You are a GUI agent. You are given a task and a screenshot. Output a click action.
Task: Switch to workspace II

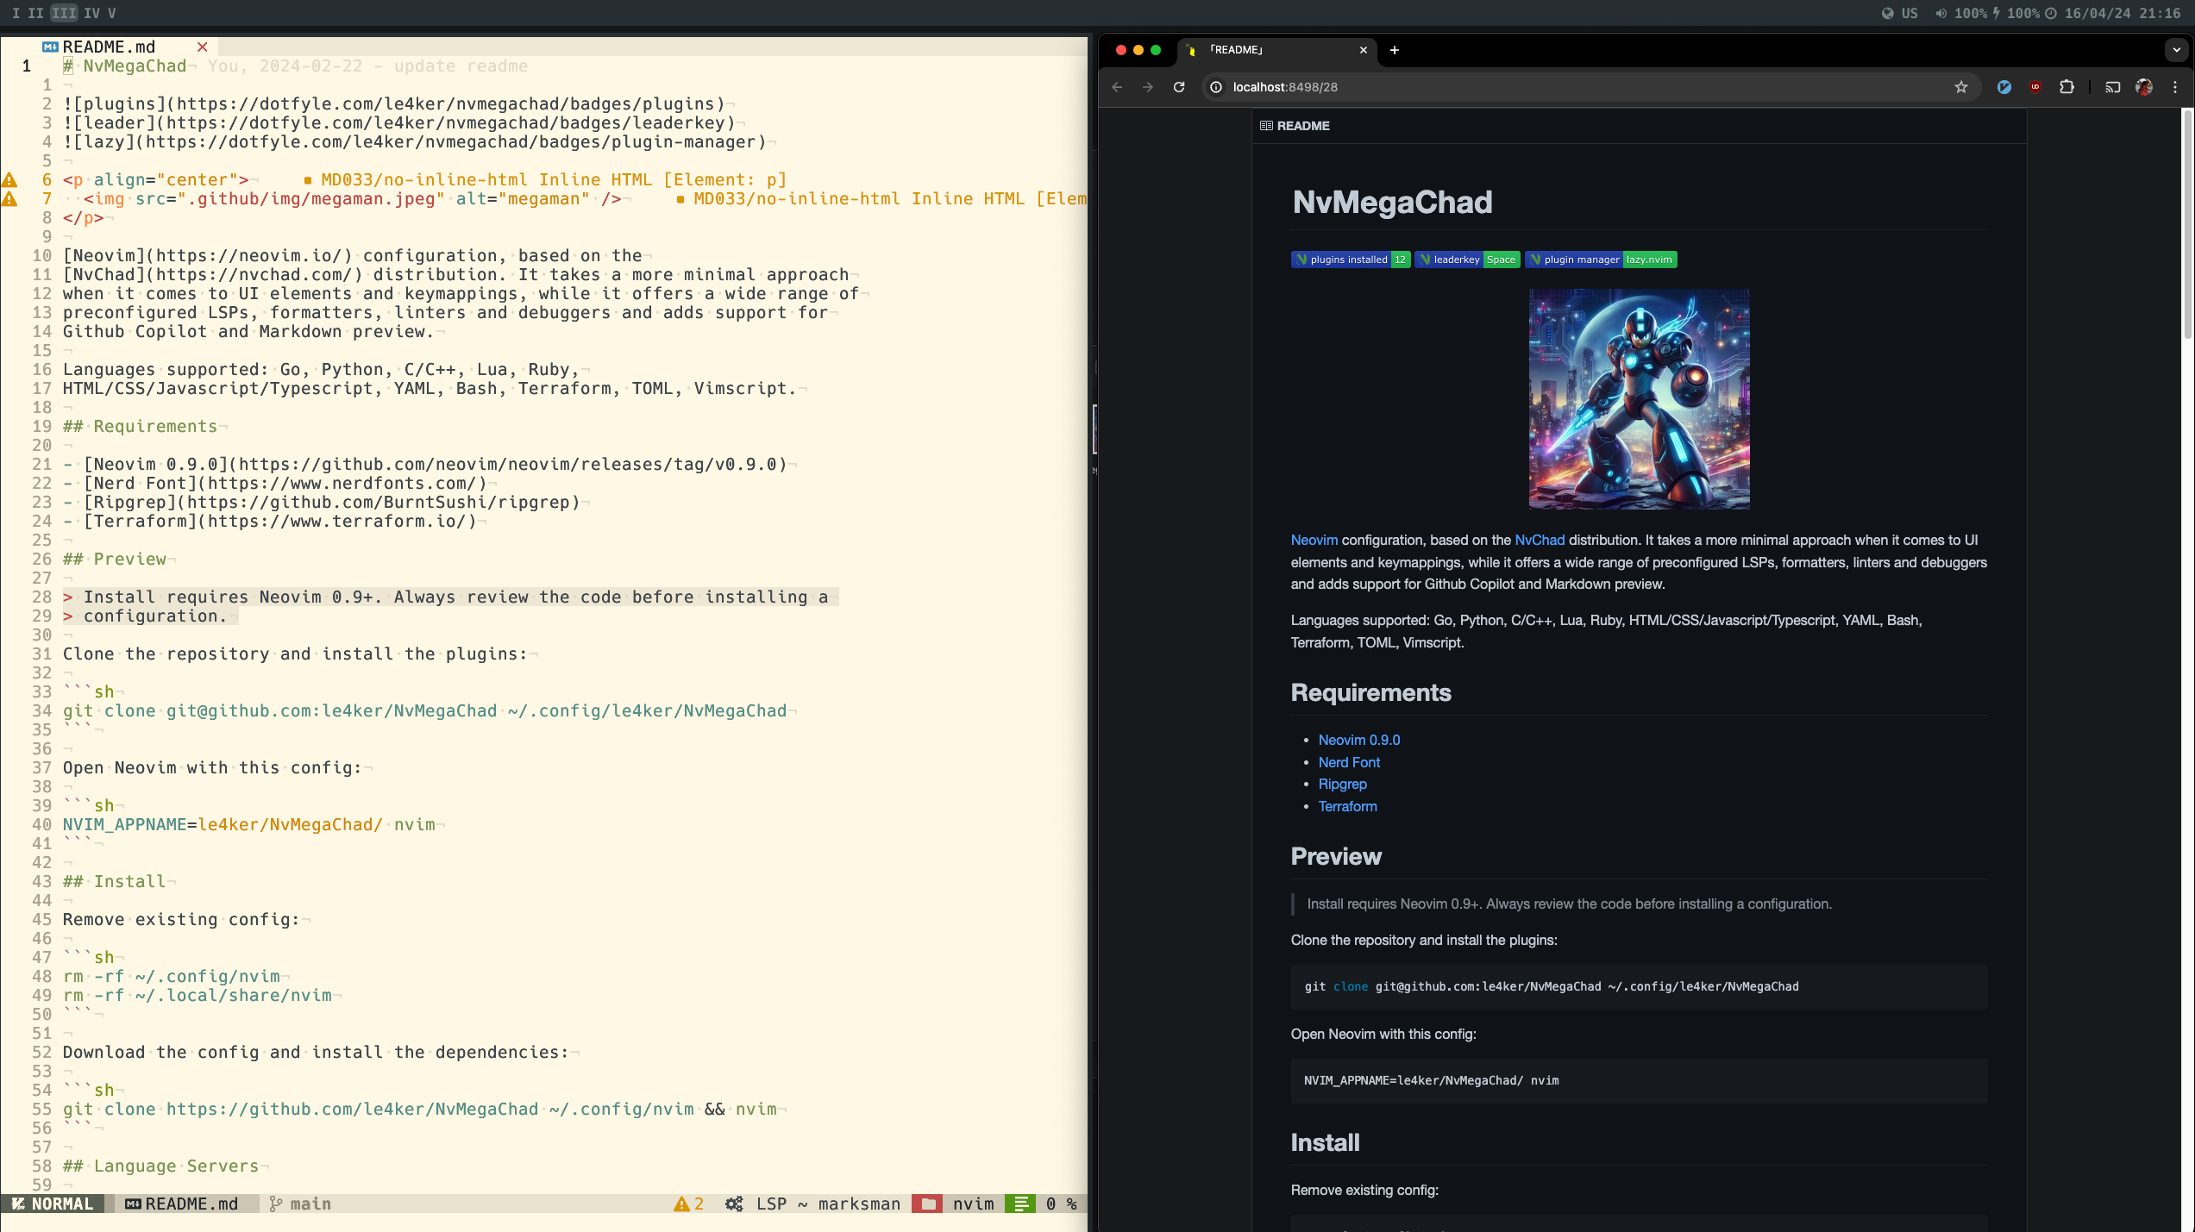[35, 13]
